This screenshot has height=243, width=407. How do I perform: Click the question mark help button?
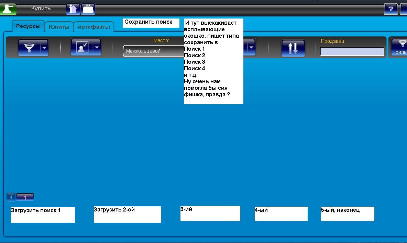pyautogui.click(x=390, y=9)
